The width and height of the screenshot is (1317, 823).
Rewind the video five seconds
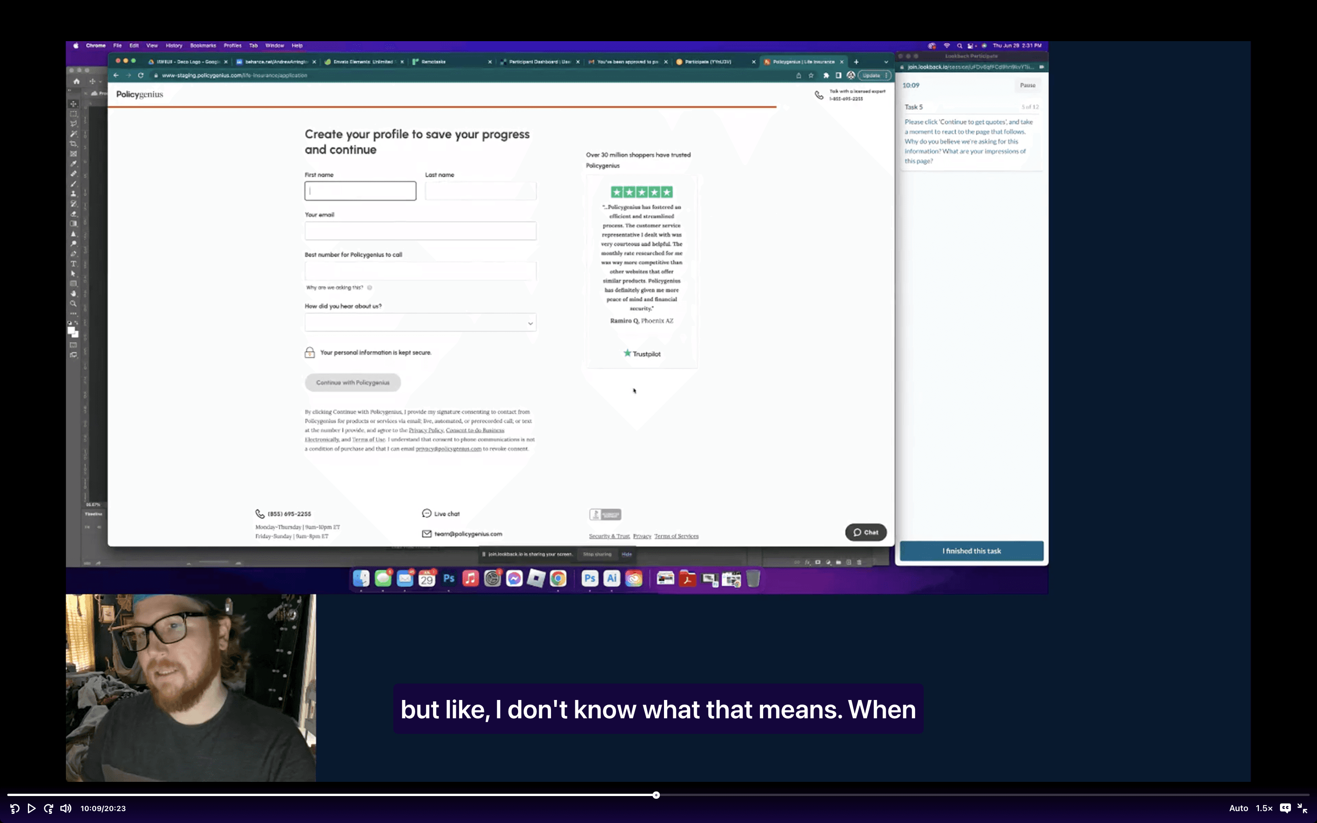coord(15,808)
